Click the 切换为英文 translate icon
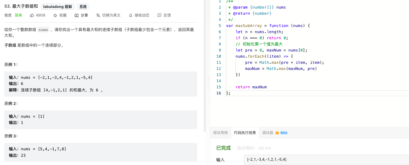Image resolution: width=409 pixels, height=165 pixels. (98, 15)
